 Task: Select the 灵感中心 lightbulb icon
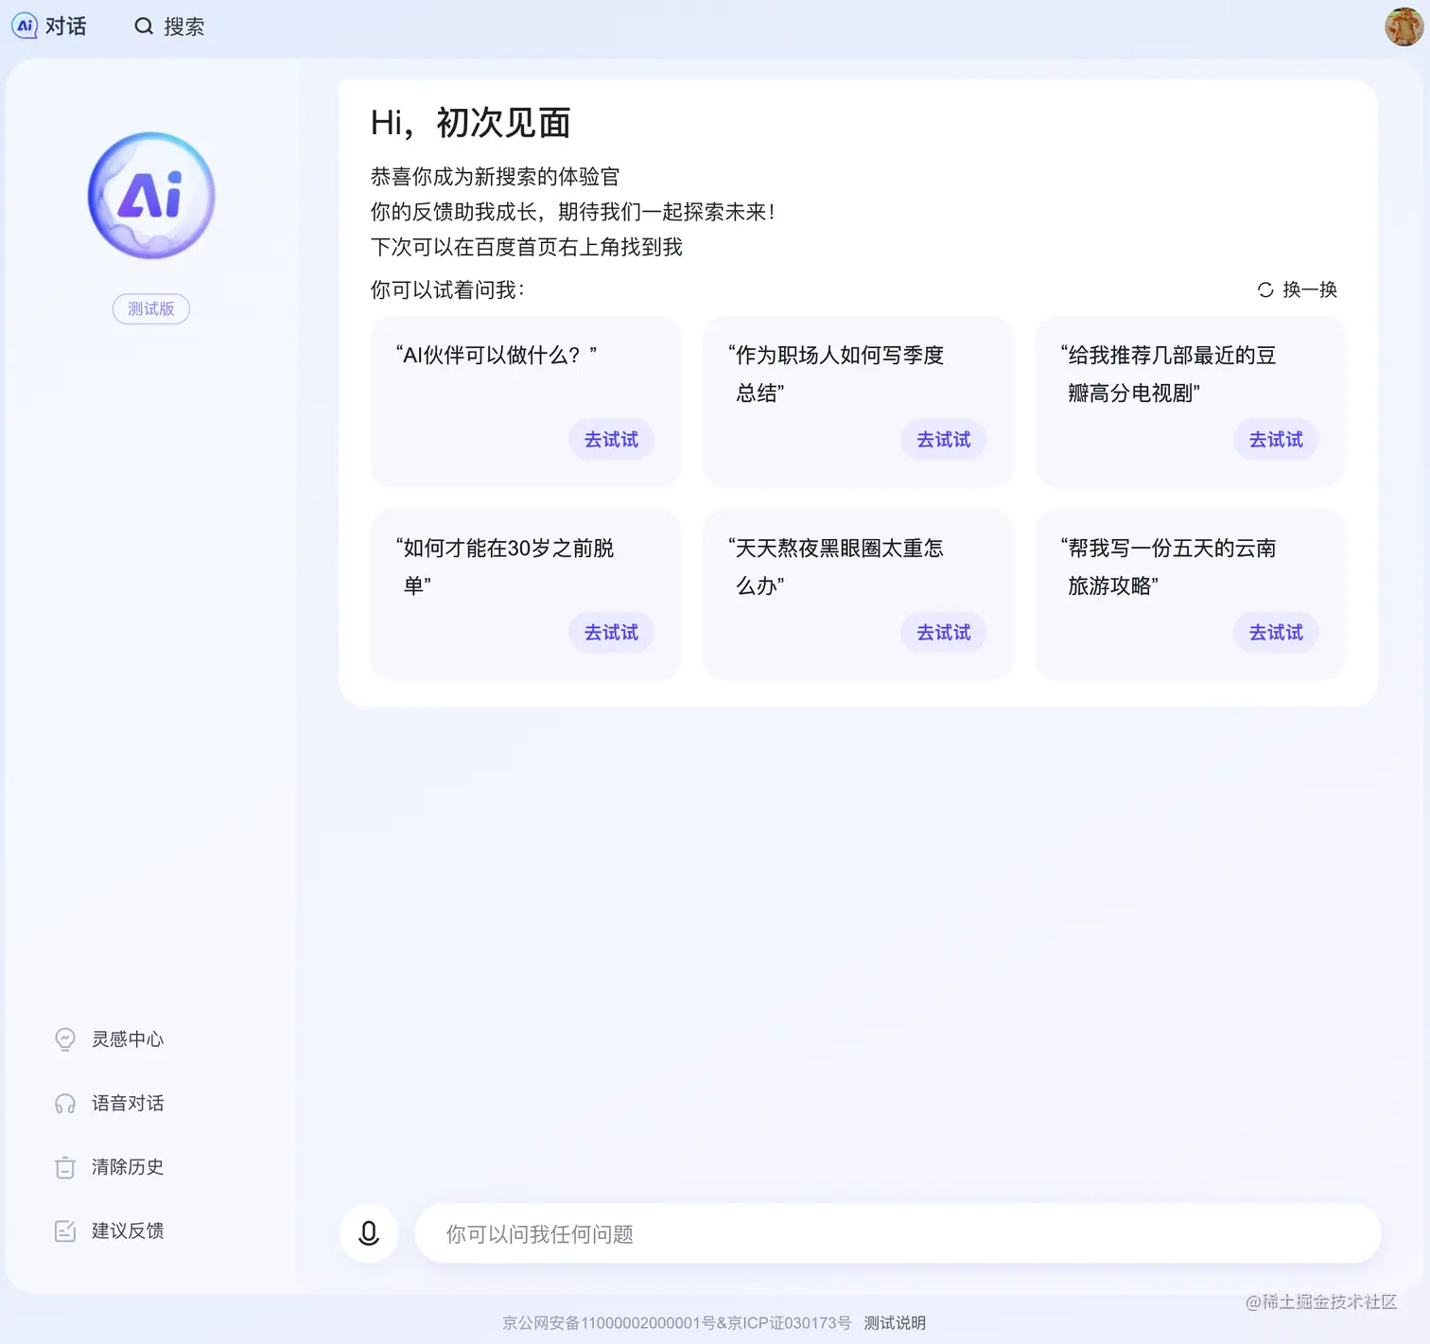pos(64,1039)
